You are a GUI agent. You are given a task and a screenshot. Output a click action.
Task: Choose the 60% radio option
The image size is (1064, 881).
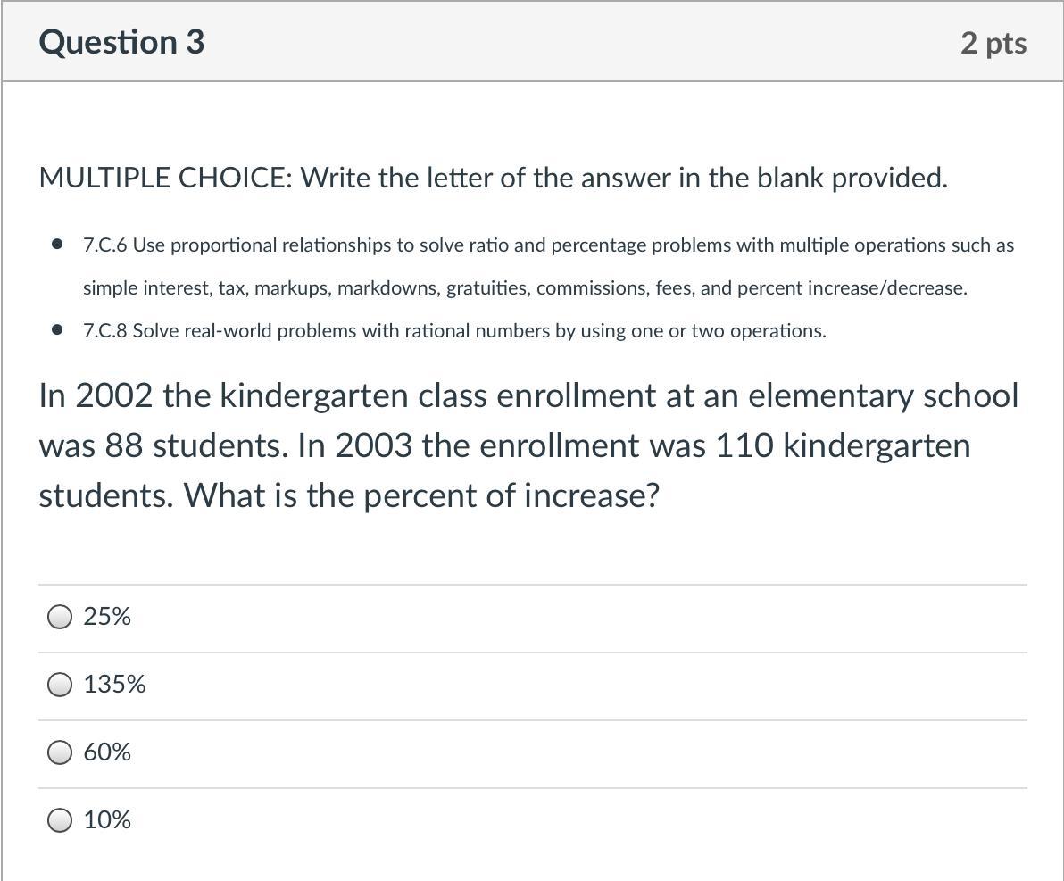click(x=60, y=752)
